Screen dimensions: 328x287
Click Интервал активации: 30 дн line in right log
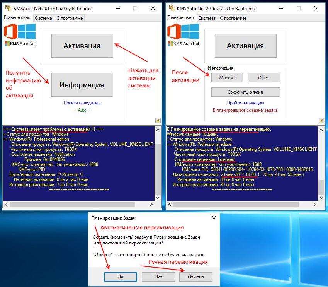pyautogui.click(x=216, y=179)
